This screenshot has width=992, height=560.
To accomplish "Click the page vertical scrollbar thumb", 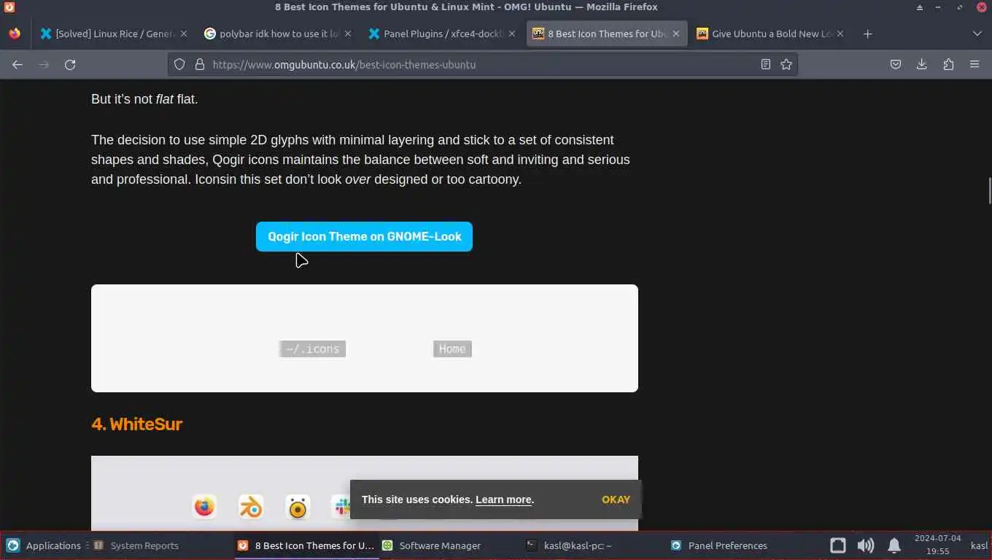I will coord(989,190).
